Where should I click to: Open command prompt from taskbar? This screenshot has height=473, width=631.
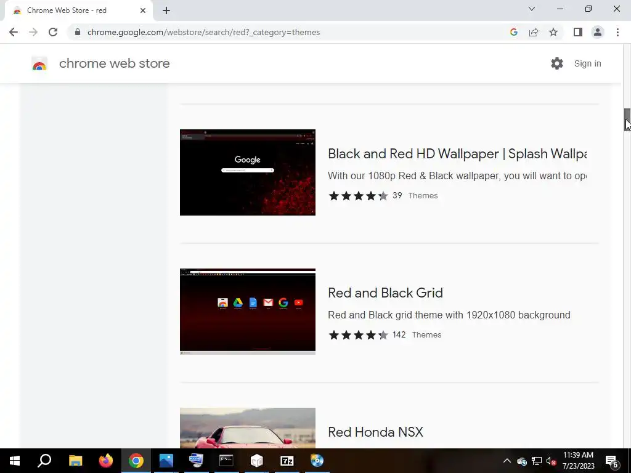pos(226,461)
